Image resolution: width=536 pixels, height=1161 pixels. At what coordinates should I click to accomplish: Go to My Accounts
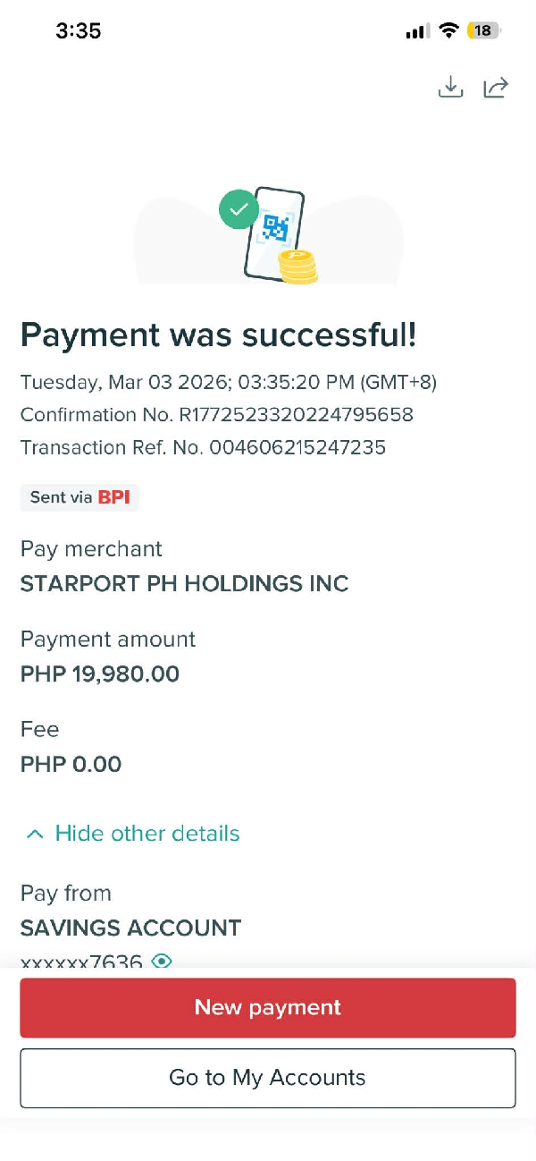coord(268,1078)
